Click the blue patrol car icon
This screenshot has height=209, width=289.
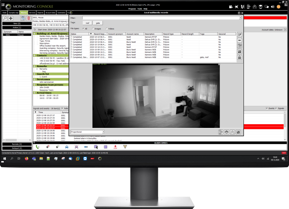[67, 147]
